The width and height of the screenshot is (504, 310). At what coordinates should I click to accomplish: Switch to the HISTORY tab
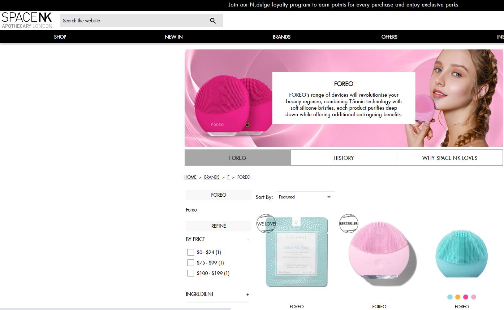click(344, 158)
